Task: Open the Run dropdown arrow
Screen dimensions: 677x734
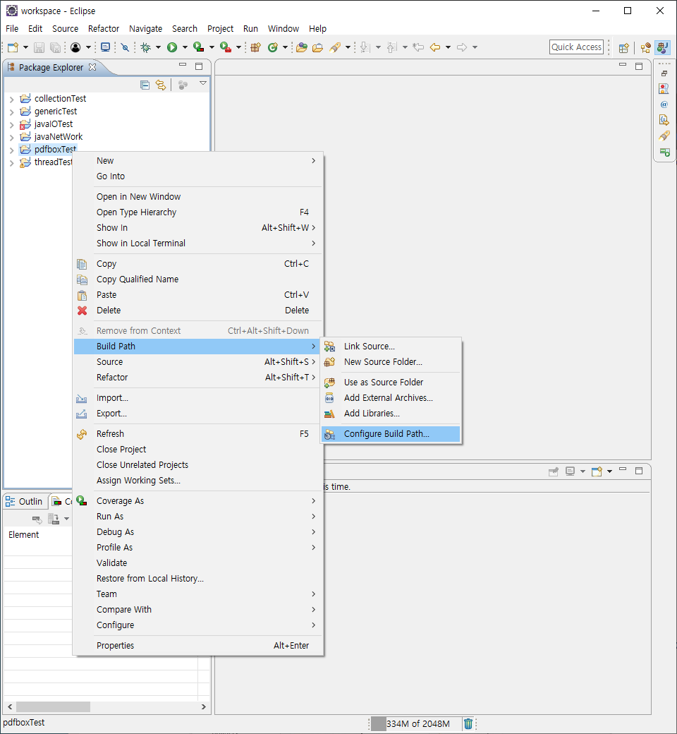Action: (185, 47)
